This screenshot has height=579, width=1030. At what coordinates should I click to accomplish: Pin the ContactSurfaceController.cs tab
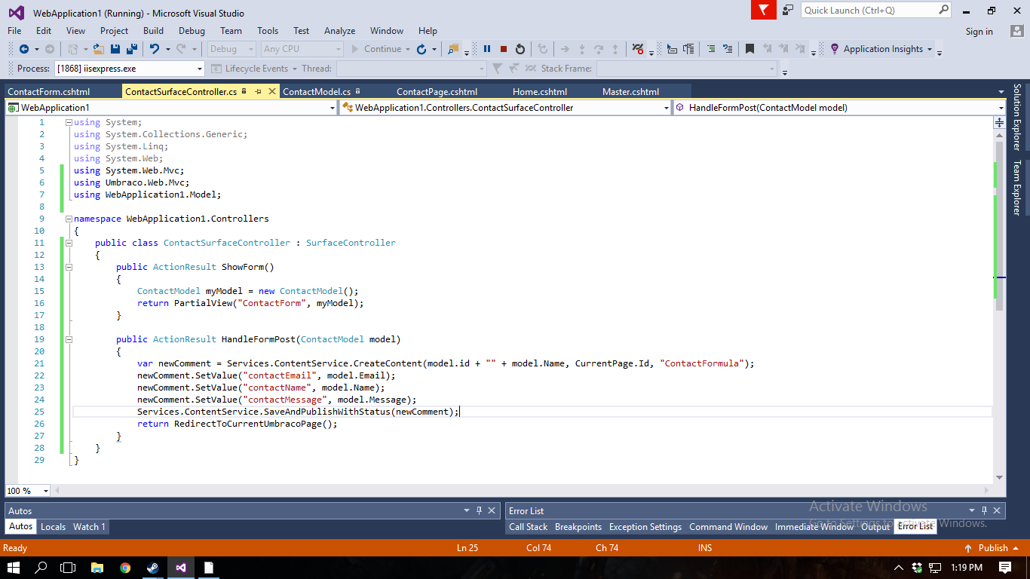click(258, 91)
